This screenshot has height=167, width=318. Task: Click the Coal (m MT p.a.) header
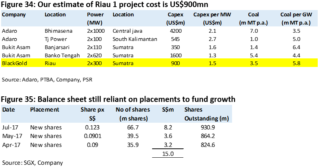coord(254,19)
